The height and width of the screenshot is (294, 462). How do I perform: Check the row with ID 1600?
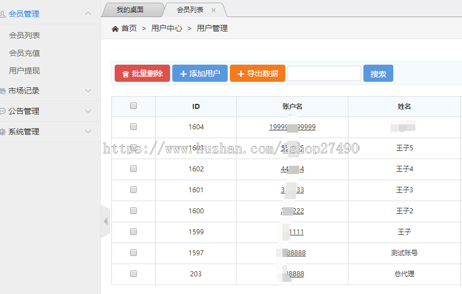click(134, 211)
